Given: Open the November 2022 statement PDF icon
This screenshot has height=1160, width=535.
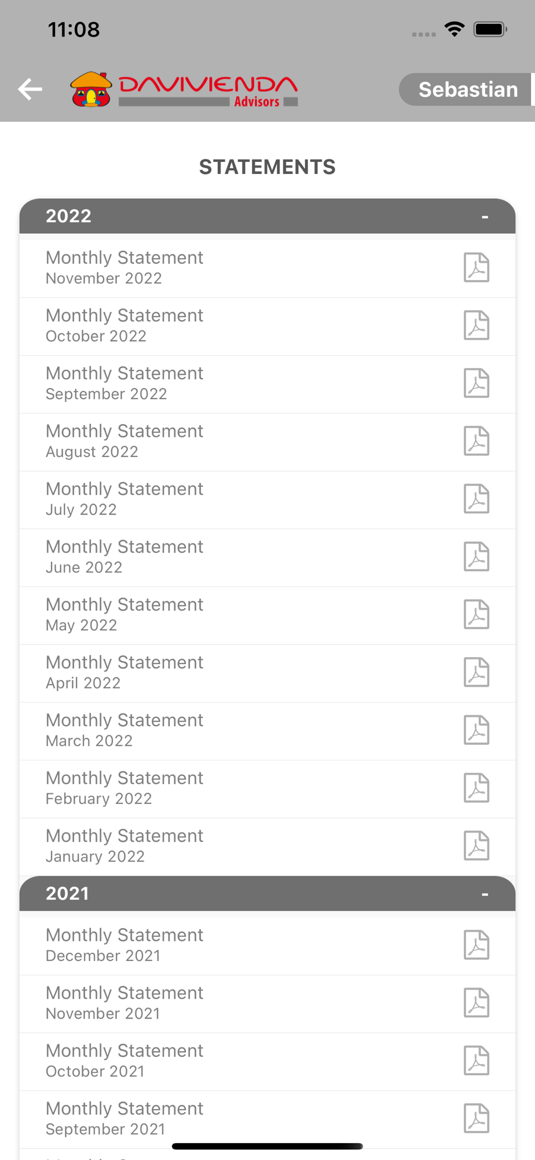Looking at the screenshot, I should (x=477, y=268).
